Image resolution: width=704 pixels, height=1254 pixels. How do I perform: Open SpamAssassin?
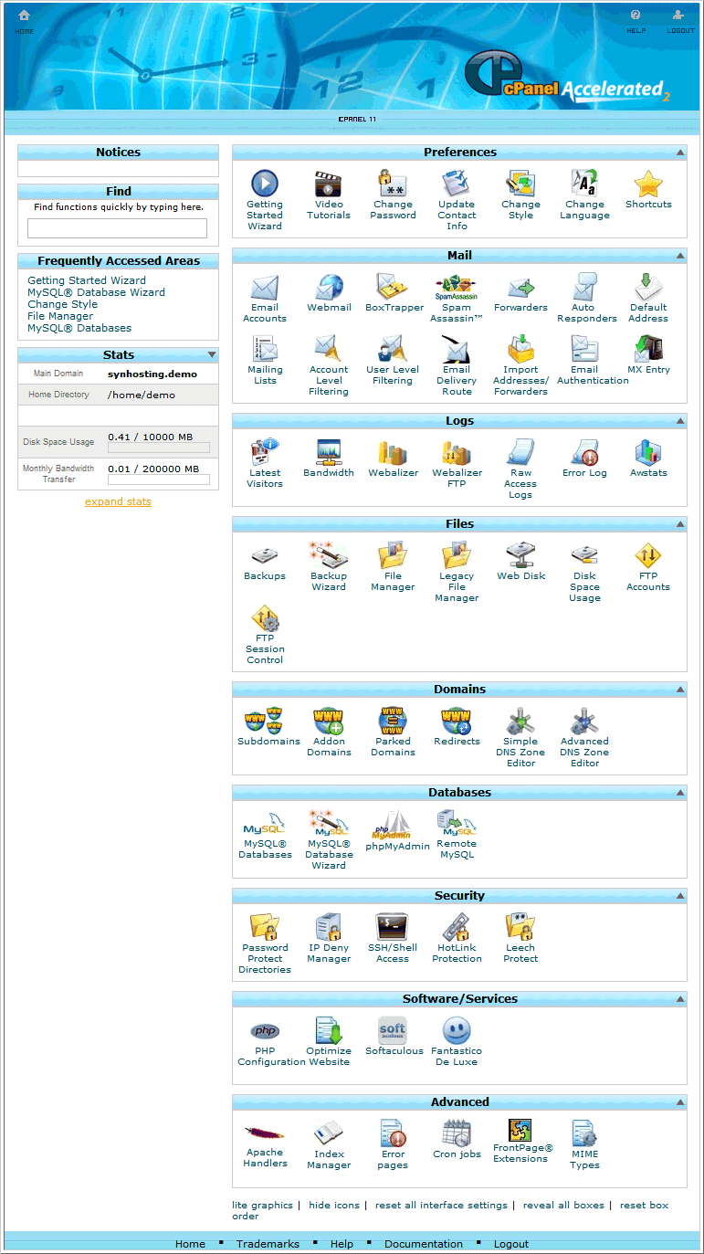(x=457, y=287)
